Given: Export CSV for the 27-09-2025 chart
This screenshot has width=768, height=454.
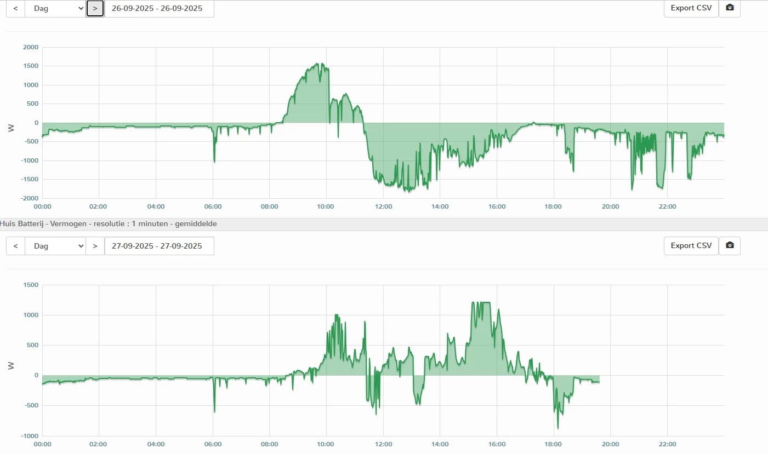Looking at the screenshot, I should 691,246.
